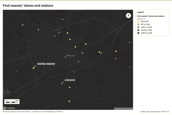Click the gray point left of Midland label

coord(65,57)
